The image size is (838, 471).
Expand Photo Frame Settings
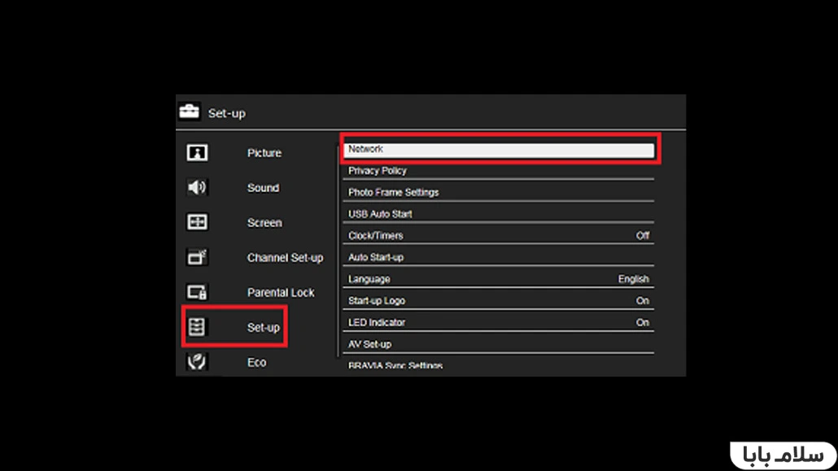[498, 193]
